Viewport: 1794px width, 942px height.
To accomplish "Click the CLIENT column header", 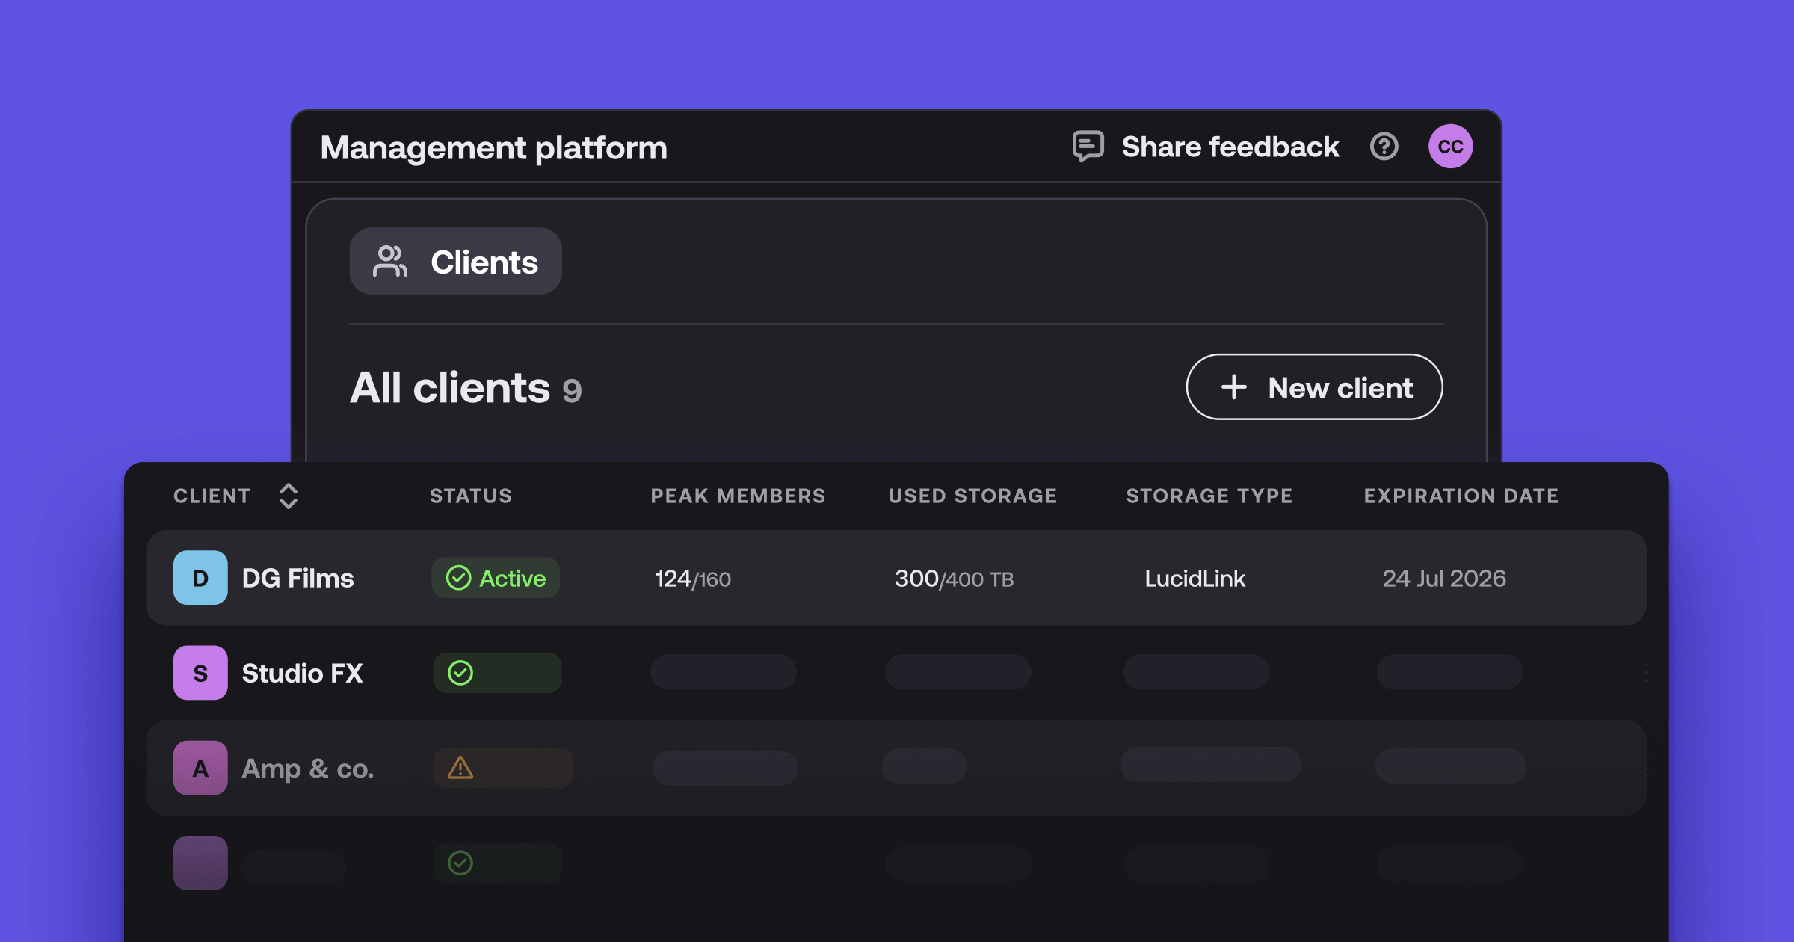I will [x=212, y=496].
